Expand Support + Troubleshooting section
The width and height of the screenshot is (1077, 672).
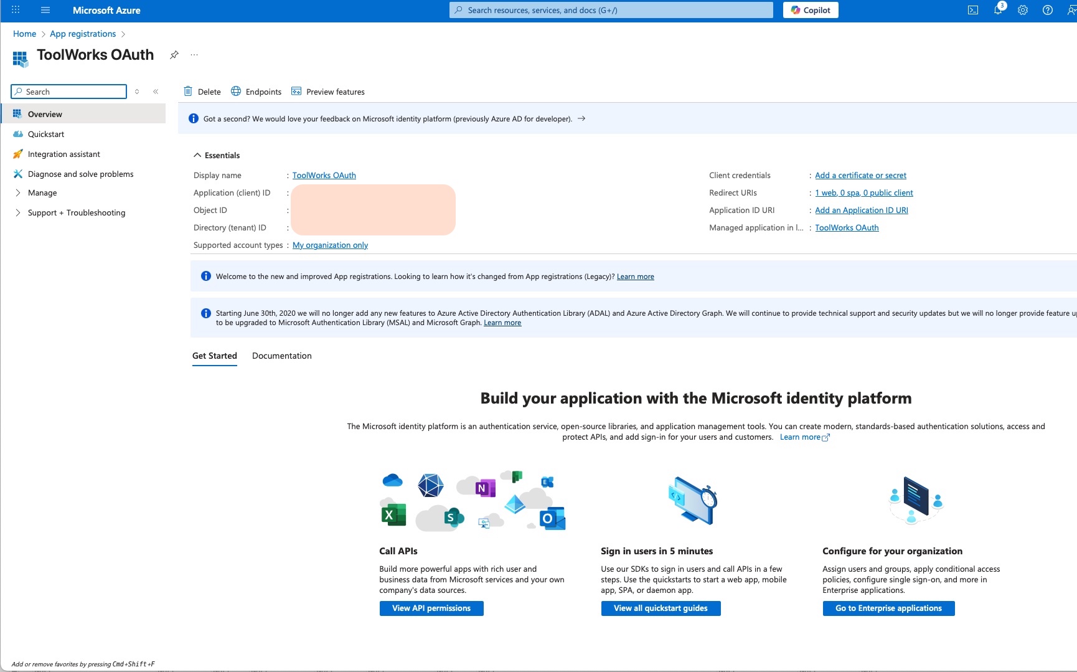[76, 212]
